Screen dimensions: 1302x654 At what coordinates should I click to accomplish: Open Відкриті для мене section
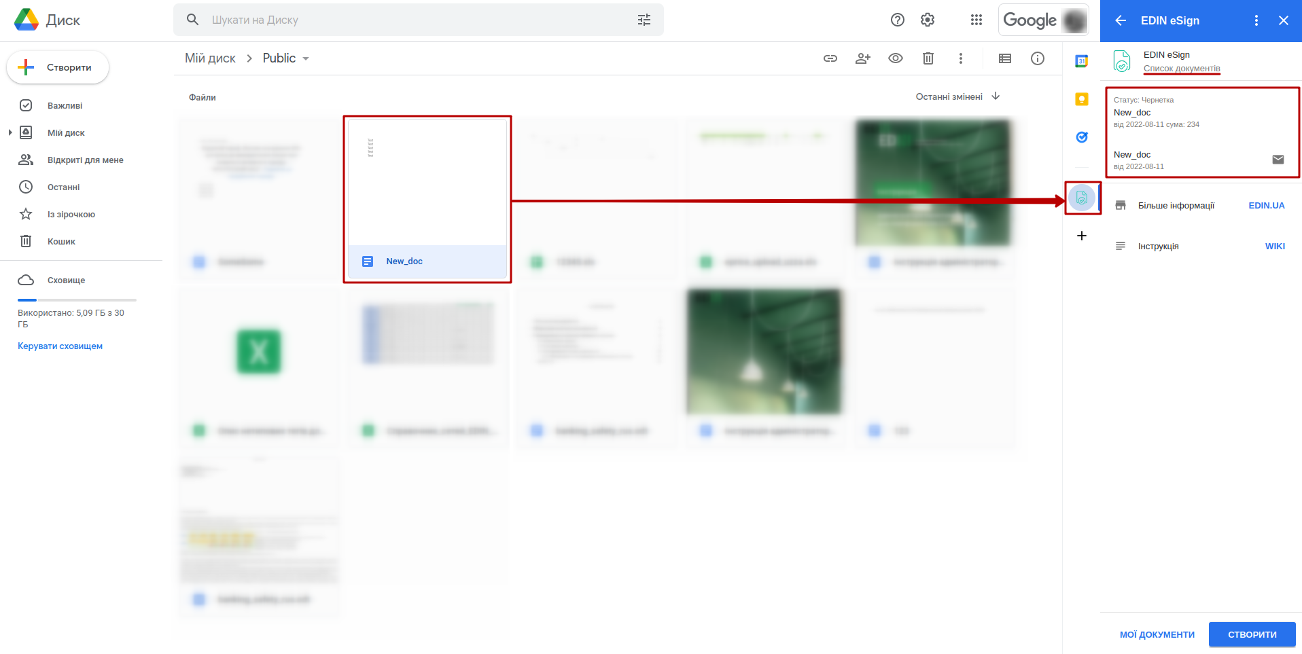pyautogui.click(x=85, y=160)
